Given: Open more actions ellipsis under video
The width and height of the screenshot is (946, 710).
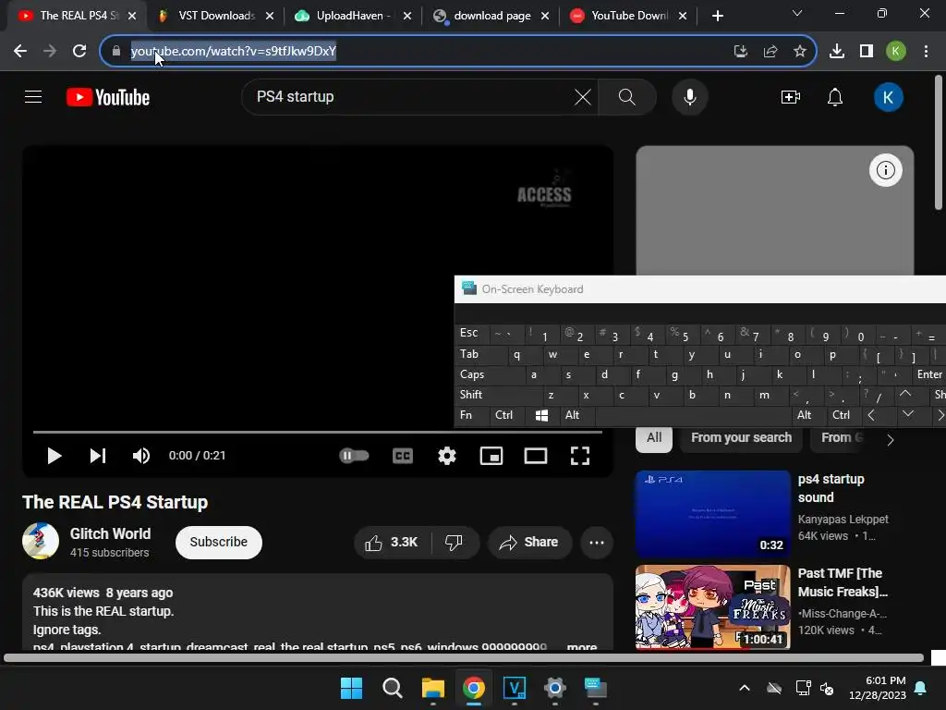Looking at the screenshot, I should pos(597,542).
